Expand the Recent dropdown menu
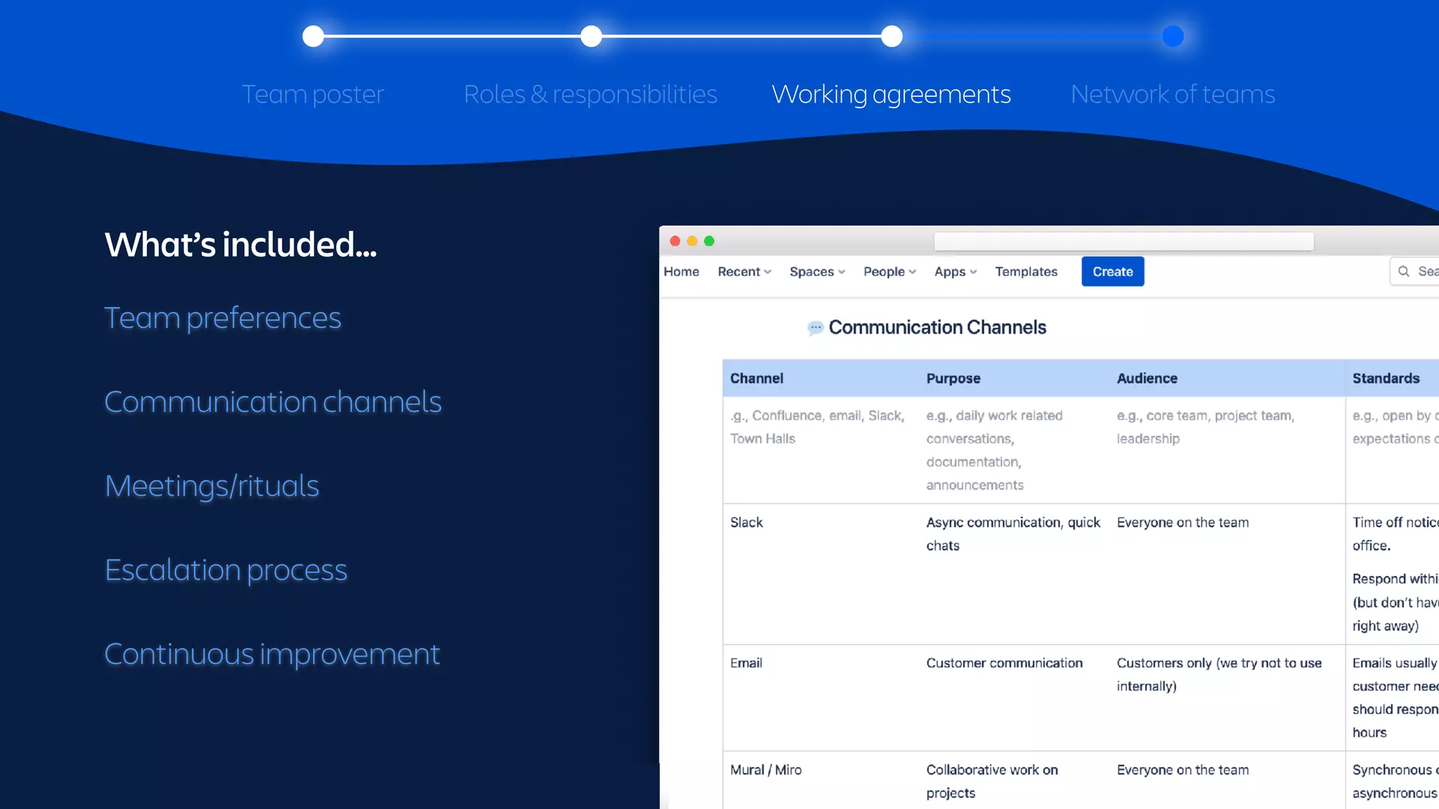Viewport: 1439px width, 809px height. pos(744,272)
